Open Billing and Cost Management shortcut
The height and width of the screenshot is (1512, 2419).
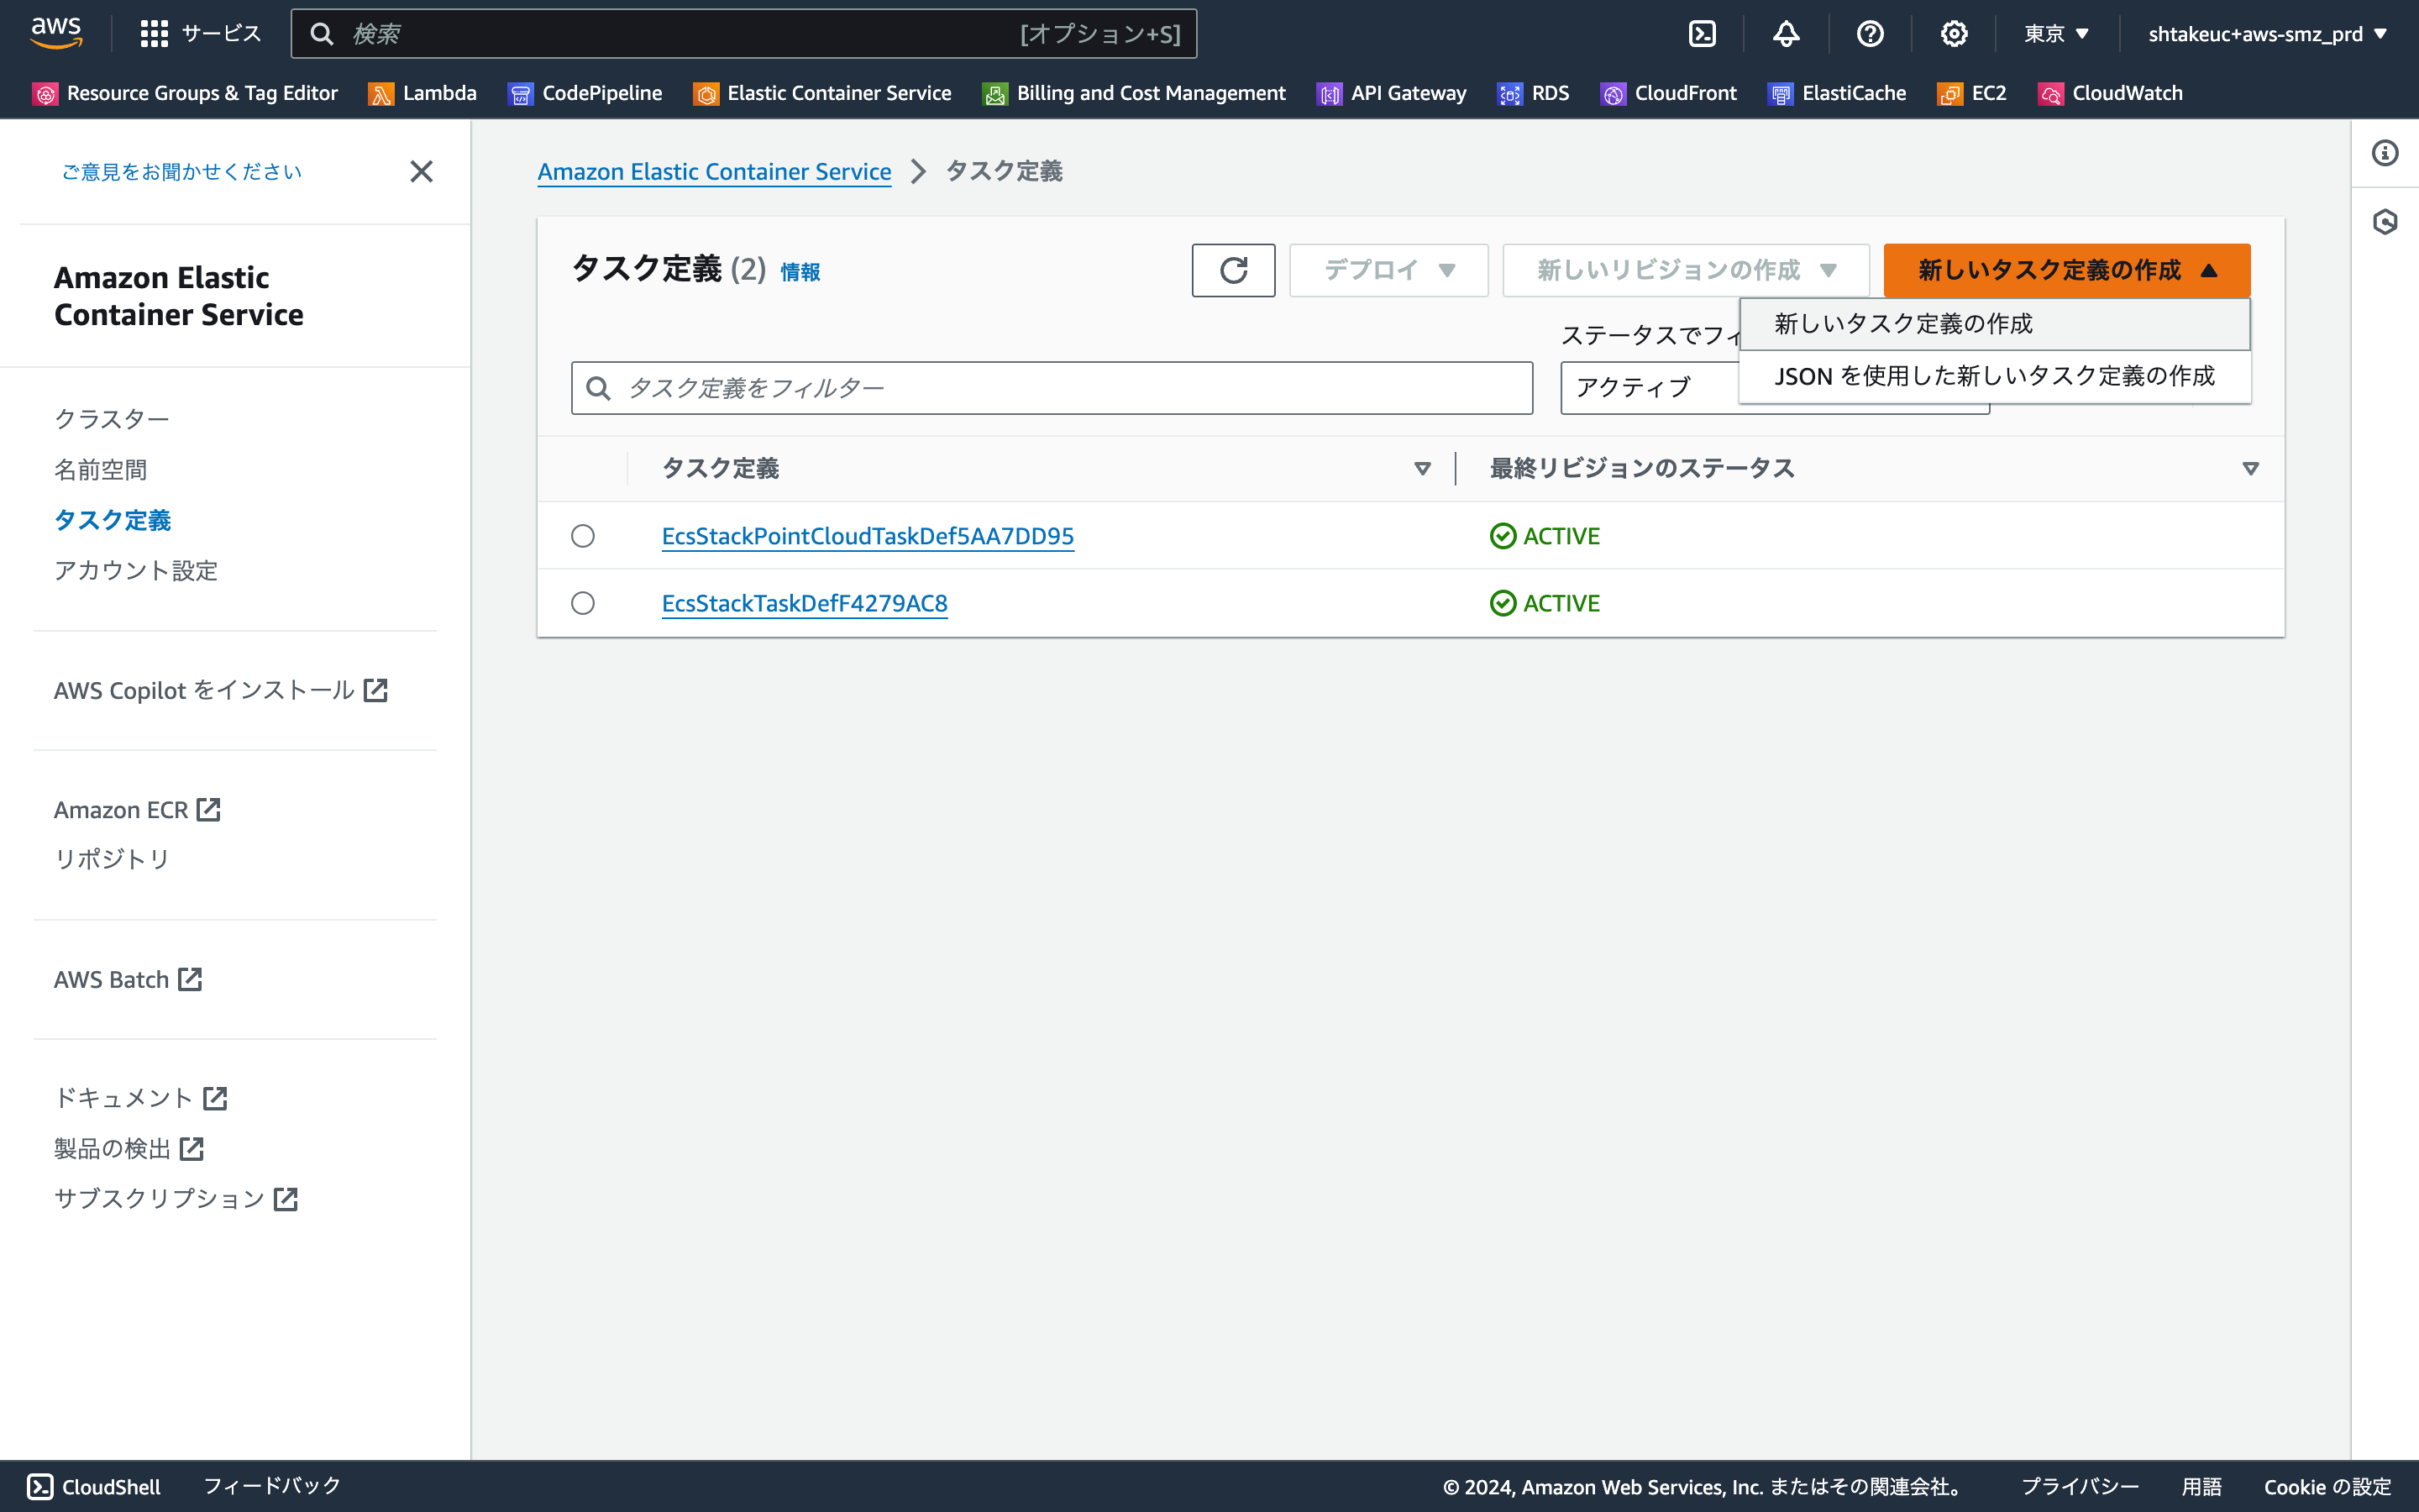[1135, 93]
